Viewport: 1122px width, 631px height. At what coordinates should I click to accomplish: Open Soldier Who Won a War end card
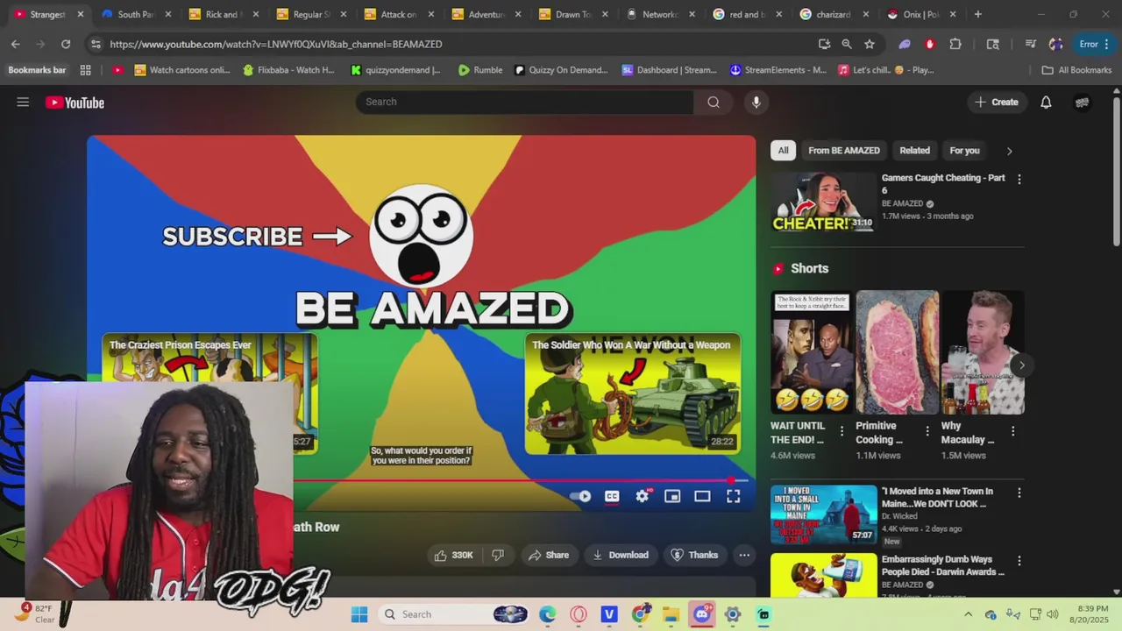(x=632, y=393)
